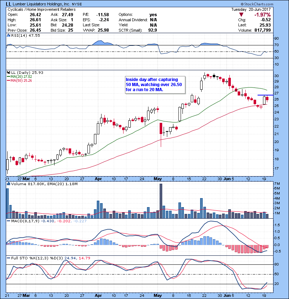Click the LL (Daily) 25.93 chart label

[x=27, y=73]
